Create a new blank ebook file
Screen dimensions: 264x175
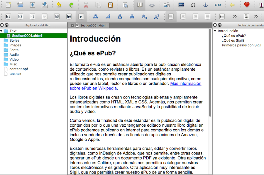pos(8,5)
